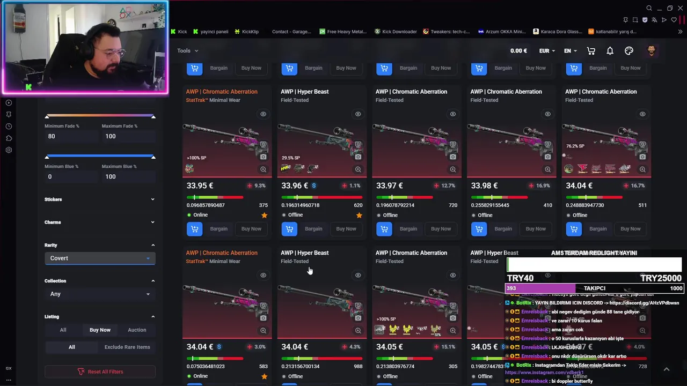Collapse the Listing filter section
The image size is (687, 386).
click(100, 317)
